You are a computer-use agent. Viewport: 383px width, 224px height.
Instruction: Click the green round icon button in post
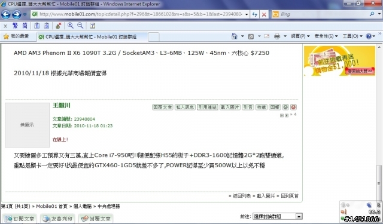pos(285,108)
